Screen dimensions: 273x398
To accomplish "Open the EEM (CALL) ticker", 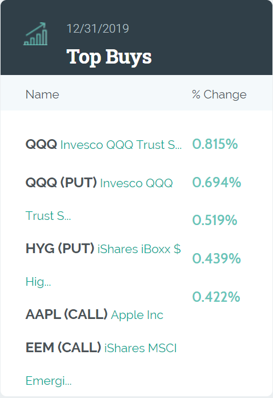I will [x=63, y=348].
